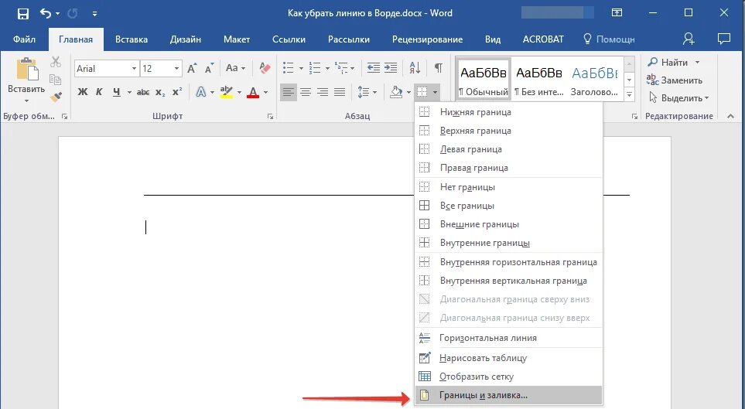Center-align the paragraph
Viewport: 745px width, 409px height.
coord(306,92)
